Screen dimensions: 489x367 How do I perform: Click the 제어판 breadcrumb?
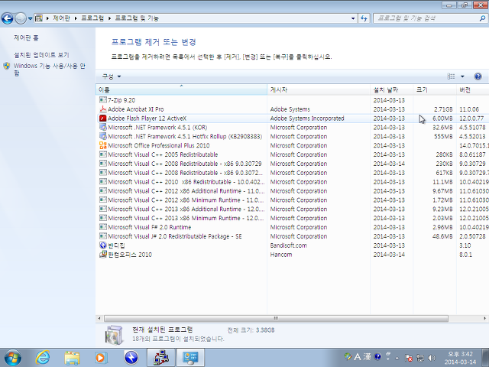click(x=61, y=18)
